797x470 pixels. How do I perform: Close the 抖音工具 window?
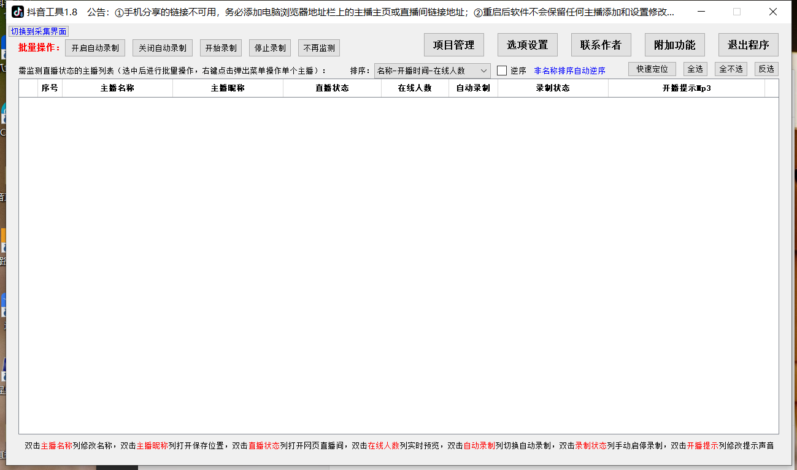tap(773, 12)
